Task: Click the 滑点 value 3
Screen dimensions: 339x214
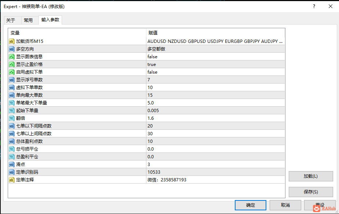Action: (x=149, y=165)
